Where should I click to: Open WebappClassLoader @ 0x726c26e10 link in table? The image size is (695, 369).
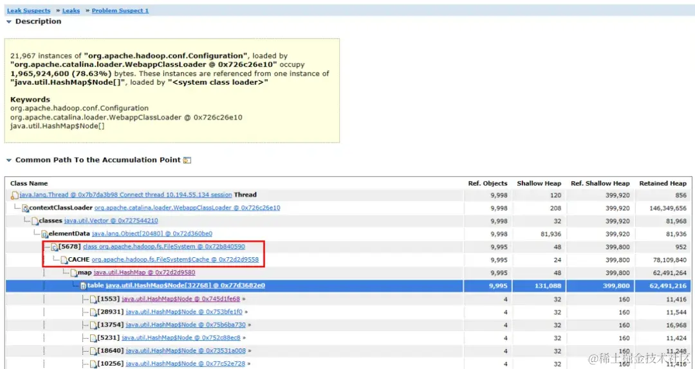click(187, 208)
